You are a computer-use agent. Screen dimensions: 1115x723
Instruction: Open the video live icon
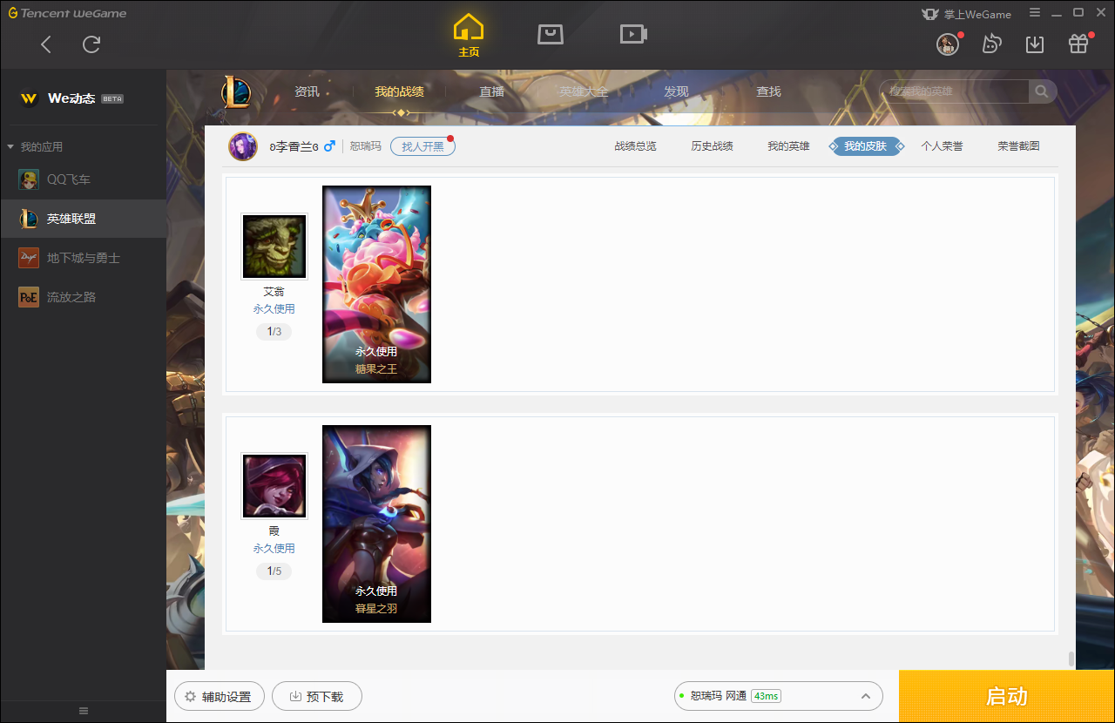click(x=633, y=34)
